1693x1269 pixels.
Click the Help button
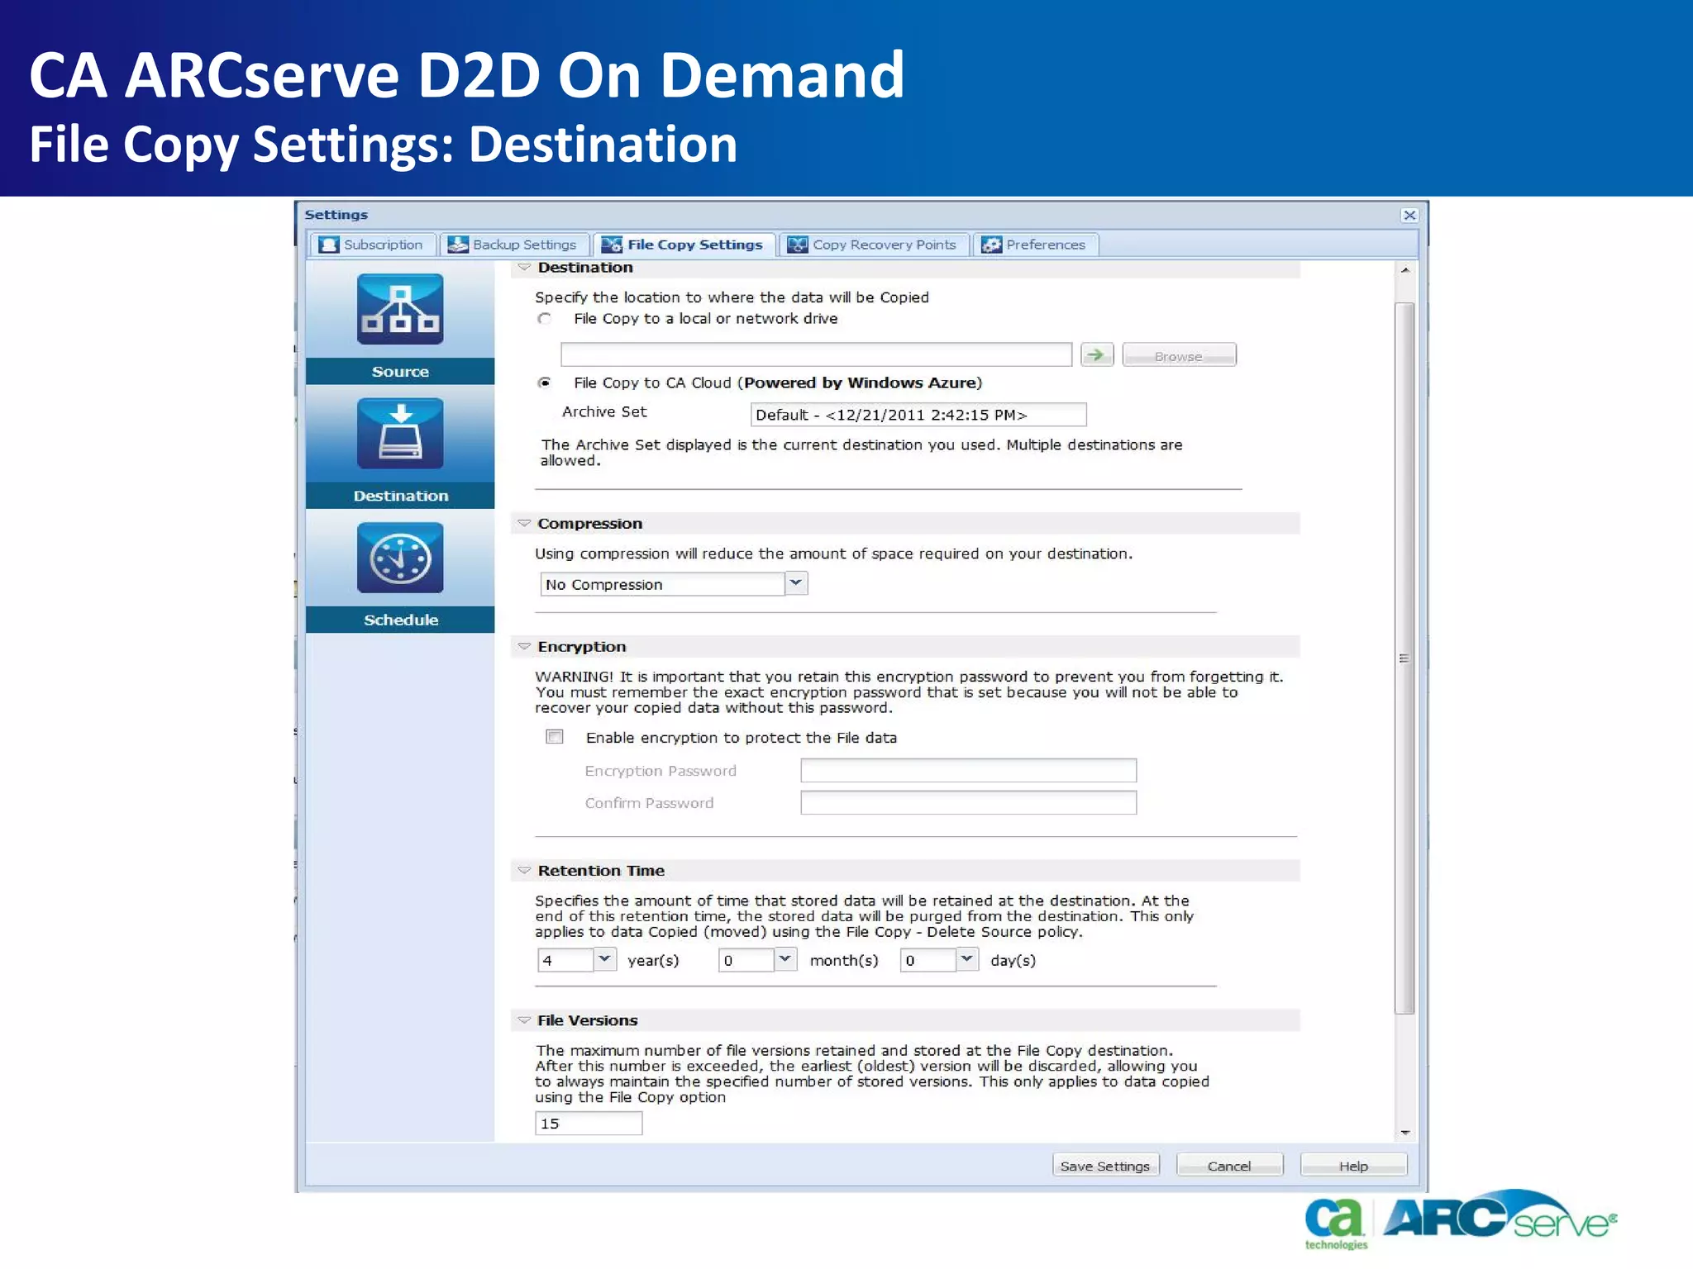pos(1353,1165)
